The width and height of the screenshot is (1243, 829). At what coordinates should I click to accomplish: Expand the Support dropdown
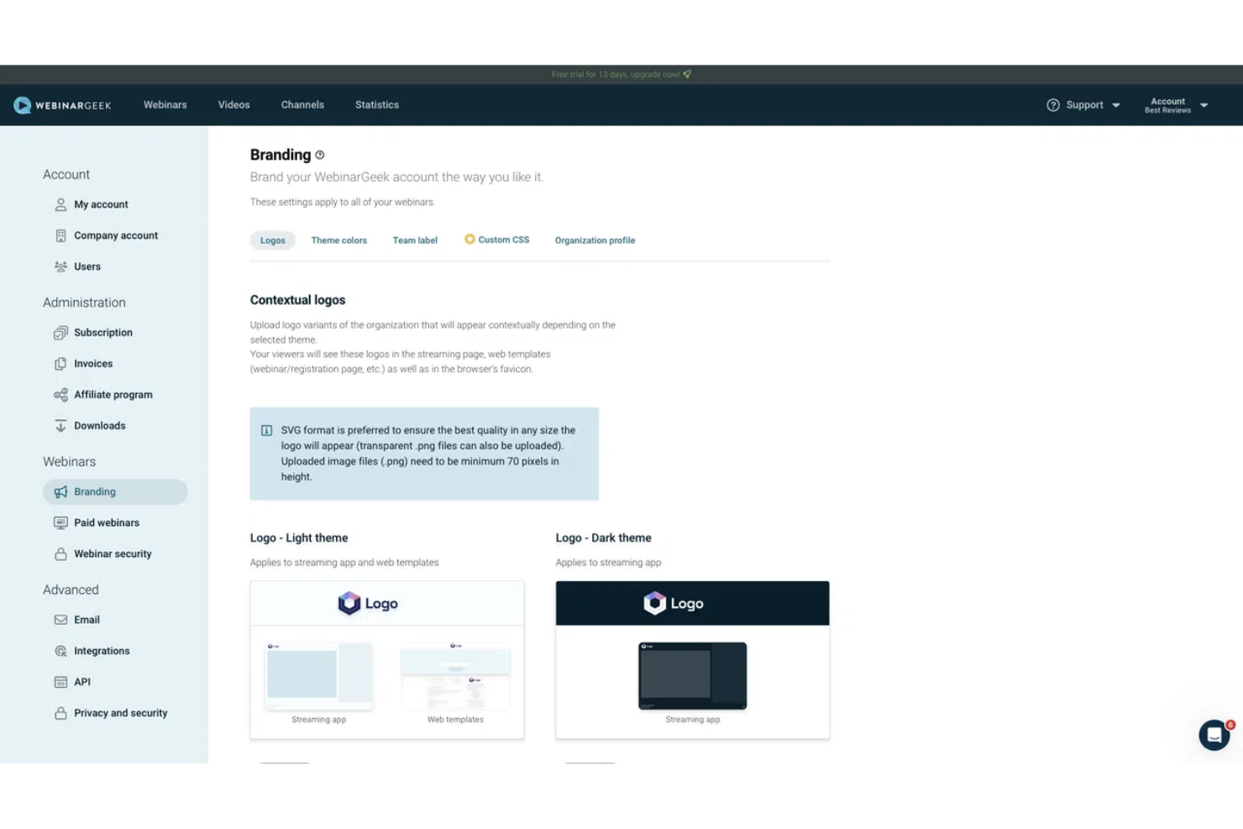coord(1083,104)
